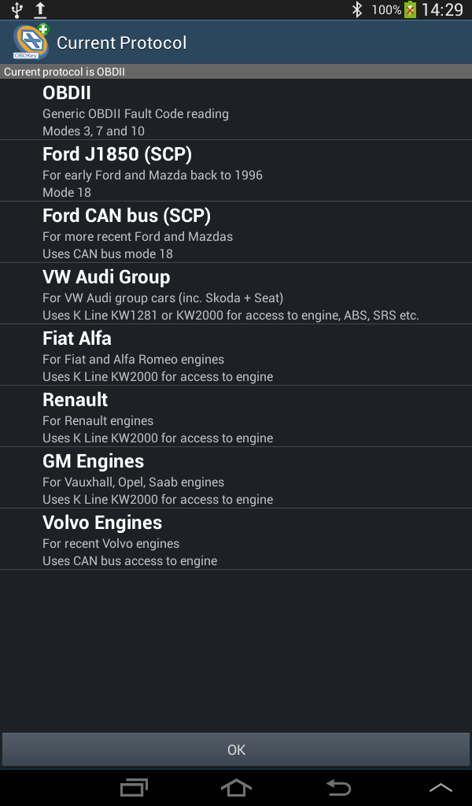Choose the GM Engines protocol
472x806 pixels.
(236, 479)
